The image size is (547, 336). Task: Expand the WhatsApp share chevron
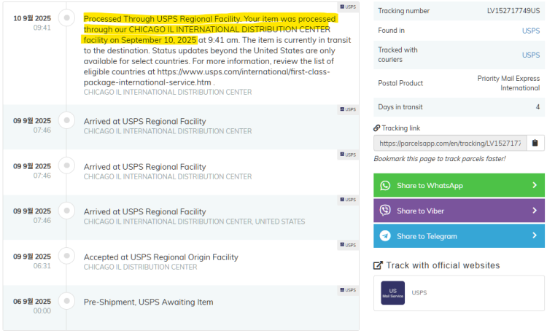click(x=535, y=185)
